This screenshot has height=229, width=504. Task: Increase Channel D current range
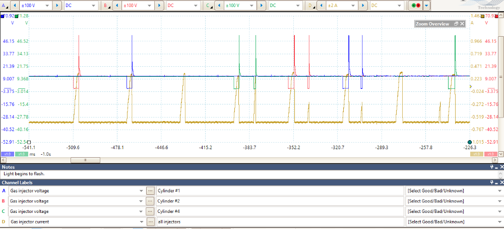tap(363, 6)
